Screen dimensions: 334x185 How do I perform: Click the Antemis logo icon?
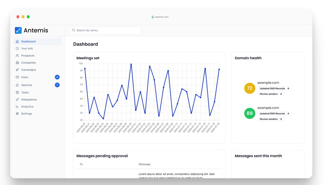pos(18,30)
